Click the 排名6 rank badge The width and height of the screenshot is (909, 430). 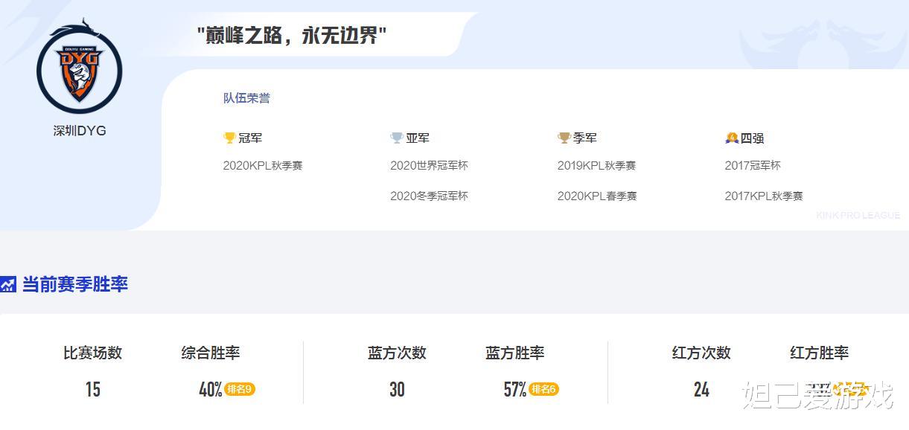(x=543, y=389)
